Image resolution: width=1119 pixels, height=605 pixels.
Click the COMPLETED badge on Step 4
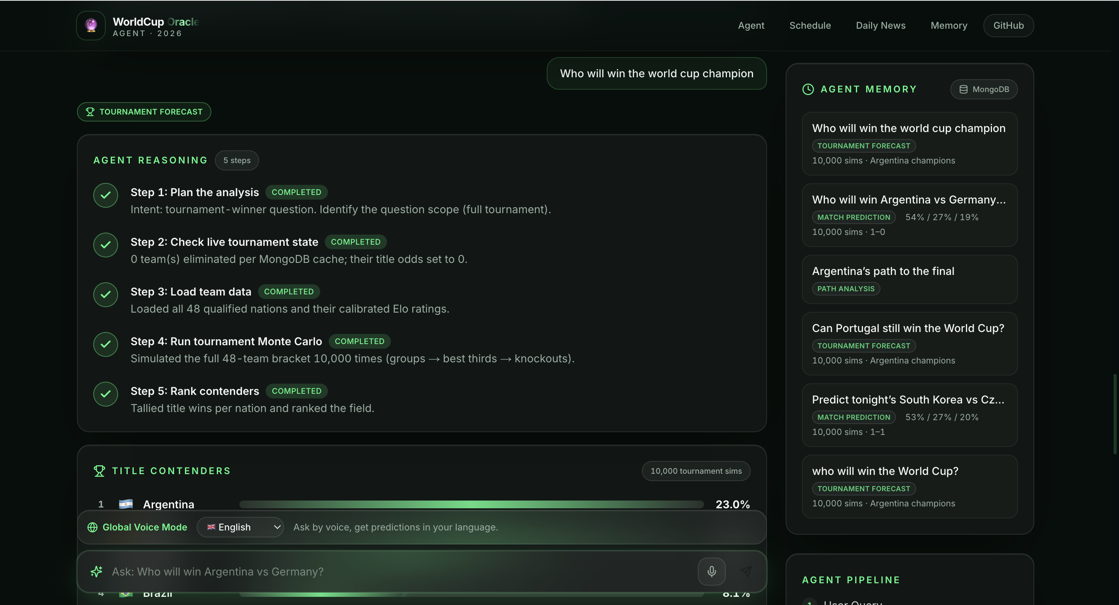359,341
